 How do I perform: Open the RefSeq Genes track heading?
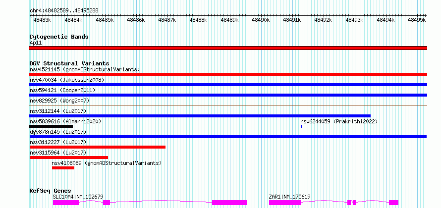click(x=51, y=191)
